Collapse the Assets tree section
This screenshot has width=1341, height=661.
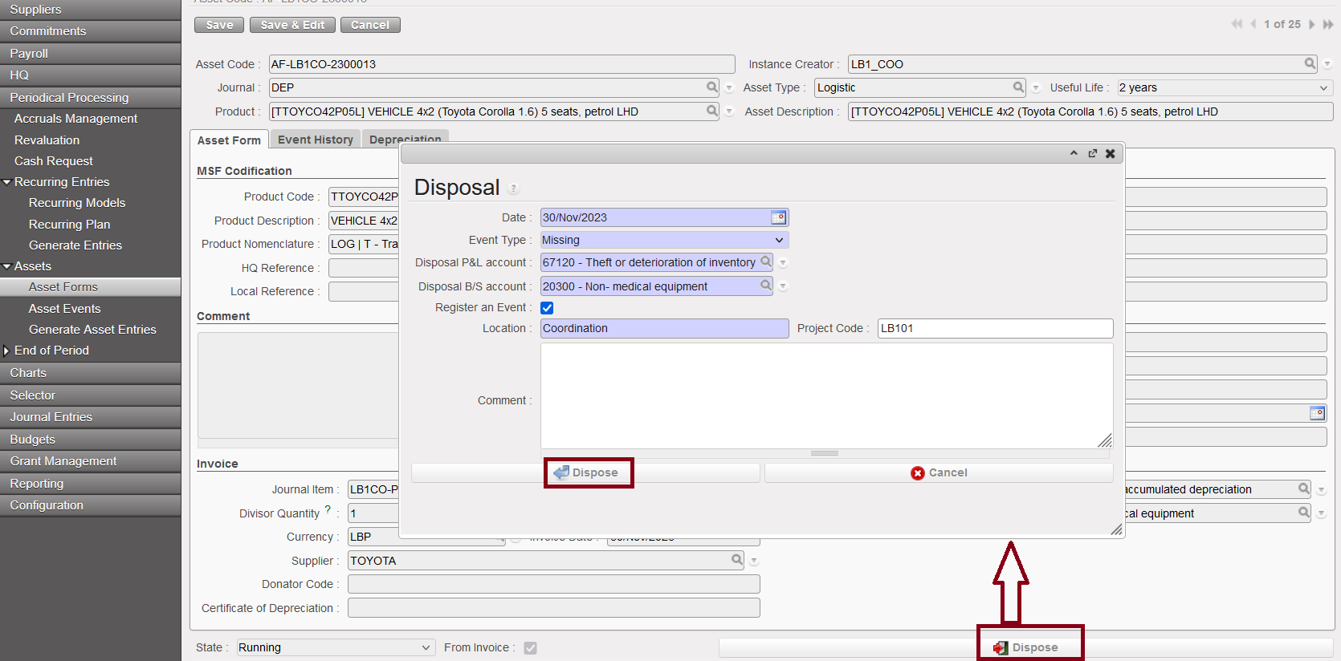pyautogui.click(x=7, y=266)
